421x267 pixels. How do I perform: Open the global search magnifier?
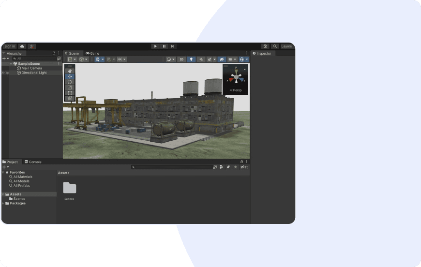point(275,46)
